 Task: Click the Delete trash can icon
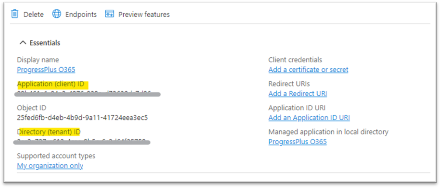(15, 14)
